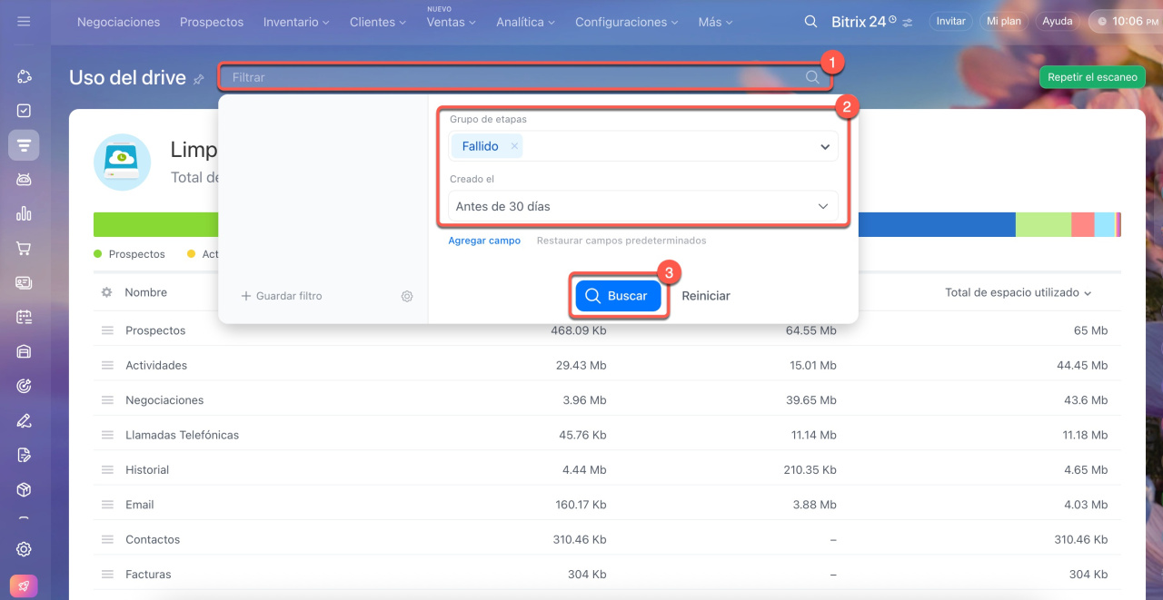Open the Creado el date dropdown
Image resolution: width=1163 pixels, height=600 pixels.
(822, 206)
